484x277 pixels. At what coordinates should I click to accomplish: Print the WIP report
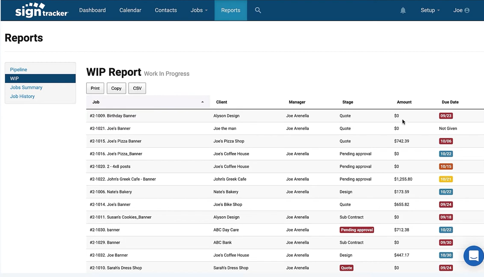[x=95, y=88]
